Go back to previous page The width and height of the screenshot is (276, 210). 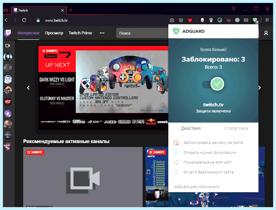pos(6,20)
